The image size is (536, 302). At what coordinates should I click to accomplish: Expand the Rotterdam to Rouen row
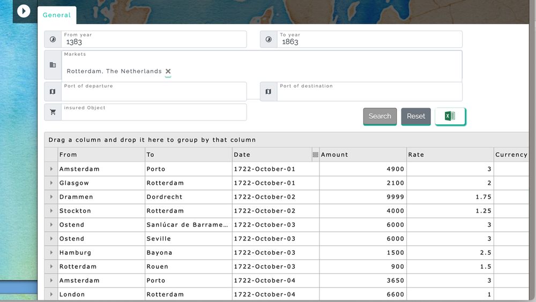[51, 267]
